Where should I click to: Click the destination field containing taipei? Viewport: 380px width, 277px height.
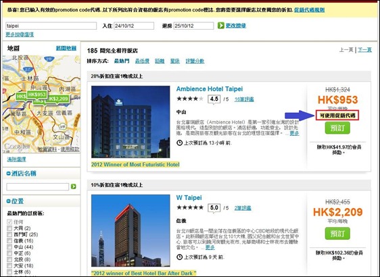click(51, 26)
